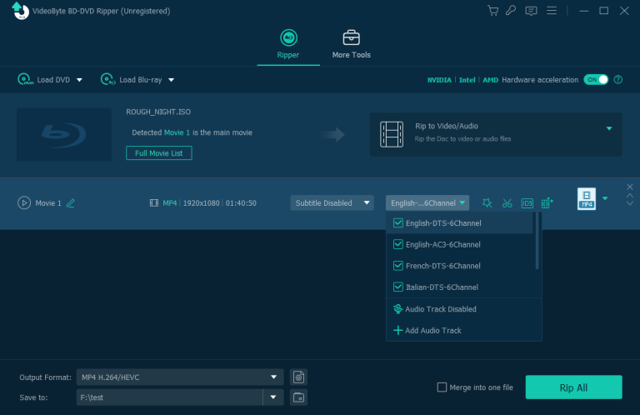This screenshot has width=640, height=415.
Task: Select Audio Track Disabled option
Action: coord(463,309)
